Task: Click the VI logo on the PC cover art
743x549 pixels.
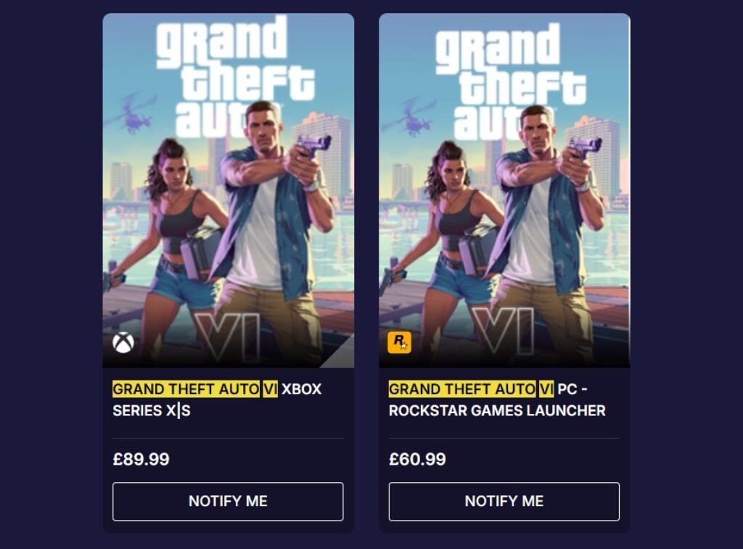Action: pyautogui.click(x=503, y=330)
